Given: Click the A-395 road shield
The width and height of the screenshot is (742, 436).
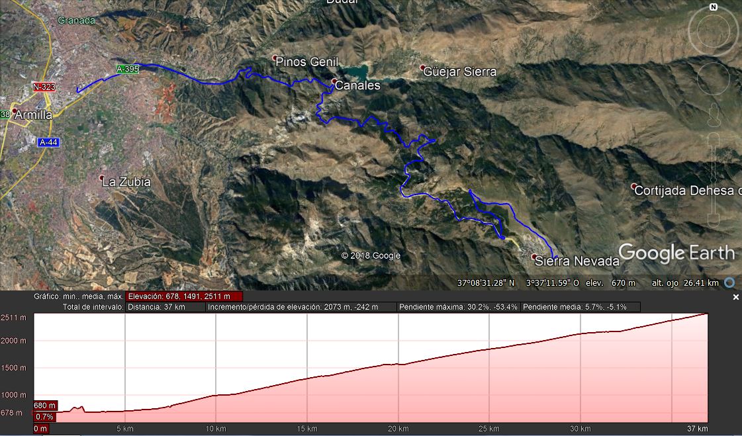Looking at the screenshot, I should (x=127, y=69).
